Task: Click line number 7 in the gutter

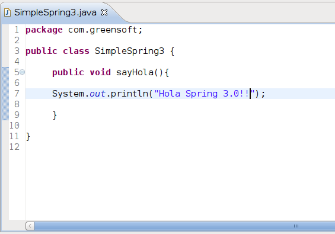Action: (x=17, y=94)
